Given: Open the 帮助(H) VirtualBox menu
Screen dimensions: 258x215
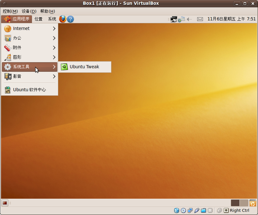Looking at the screenshot, I should tap(48, 11).
